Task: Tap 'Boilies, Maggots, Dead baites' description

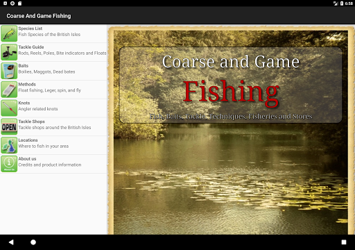Action: coord(46,72)
